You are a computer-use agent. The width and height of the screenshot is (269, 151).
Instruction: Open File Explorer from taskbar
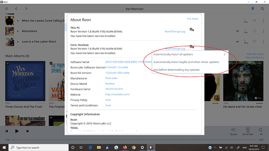click(x=99, y=147)
